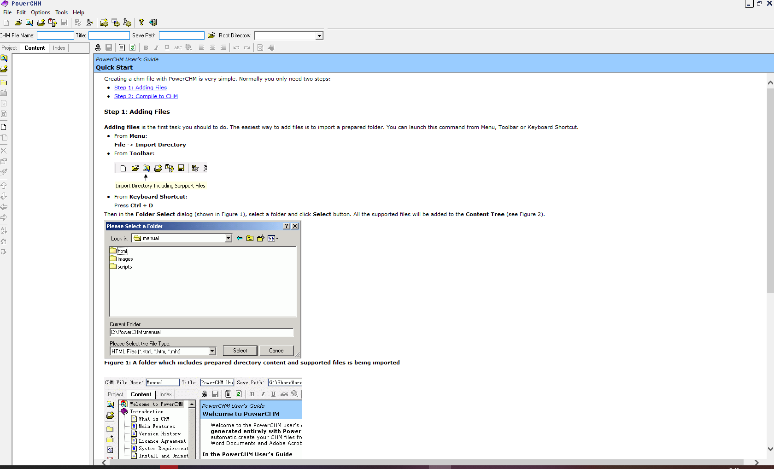Click the Title input field
The image size is (774, 469).
(x=109, y=35)
